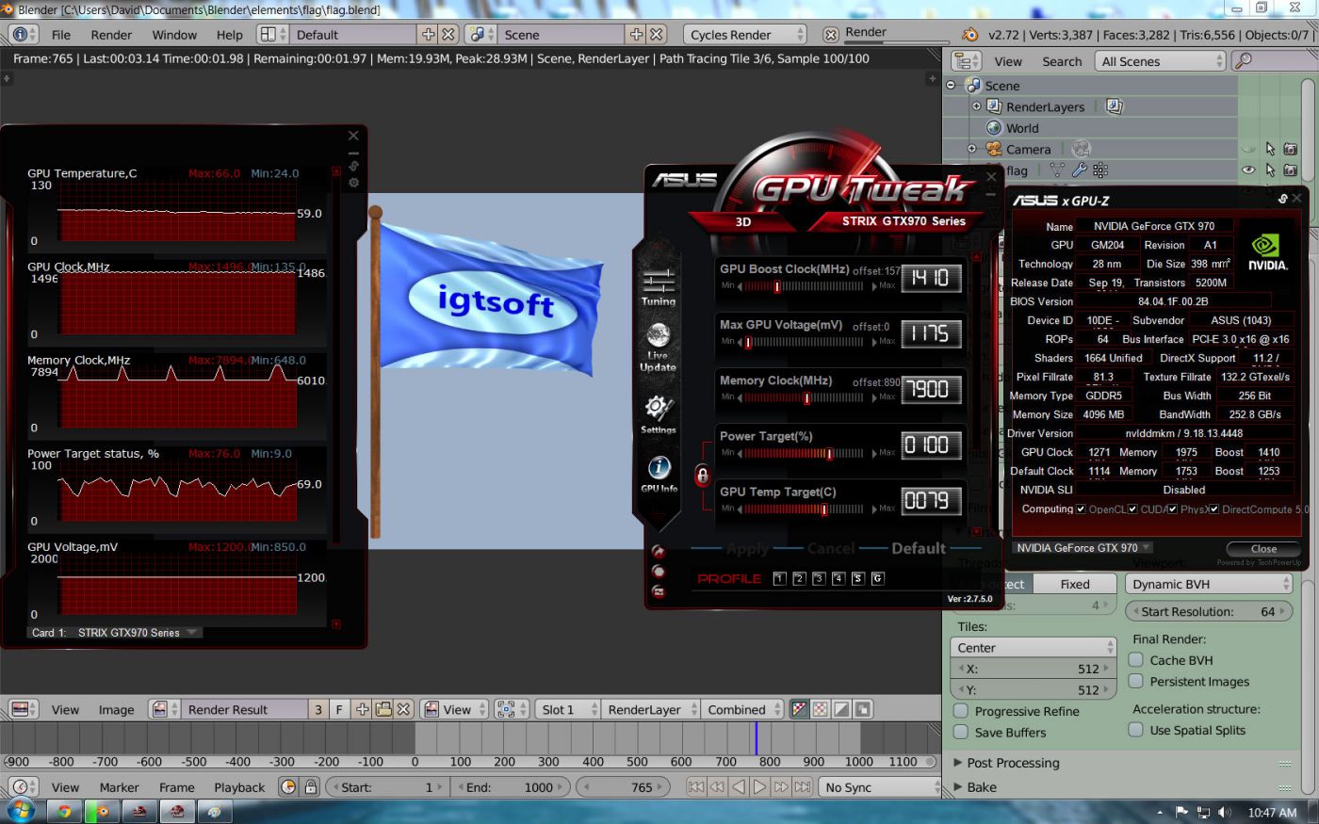1319x824 pixels.
Task: Enable Persistent Images checkbox
Action: point(1136,681)
